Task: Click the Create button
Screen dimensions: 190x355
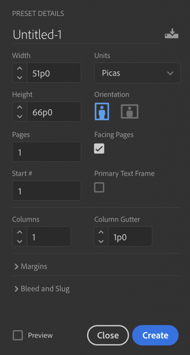Action: pyautogui.click(x=155, y=335)
